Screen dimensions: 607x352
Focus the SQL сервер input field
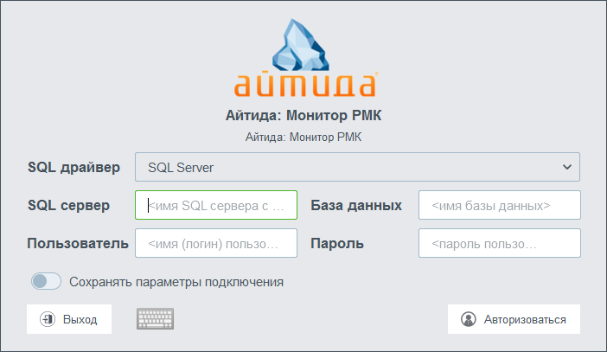pos(216,205)
